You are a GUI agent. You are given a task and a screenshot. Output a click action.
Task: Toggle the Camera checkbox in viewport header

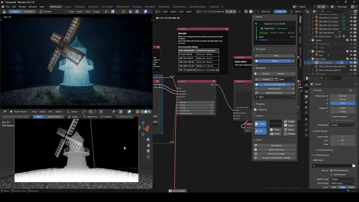(x=102, y=117)
